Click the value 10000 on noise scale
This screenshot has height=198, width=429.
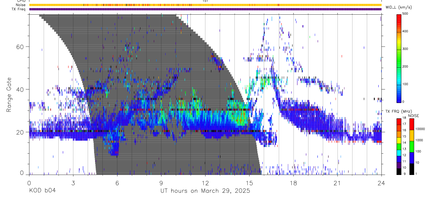[421, 129]
